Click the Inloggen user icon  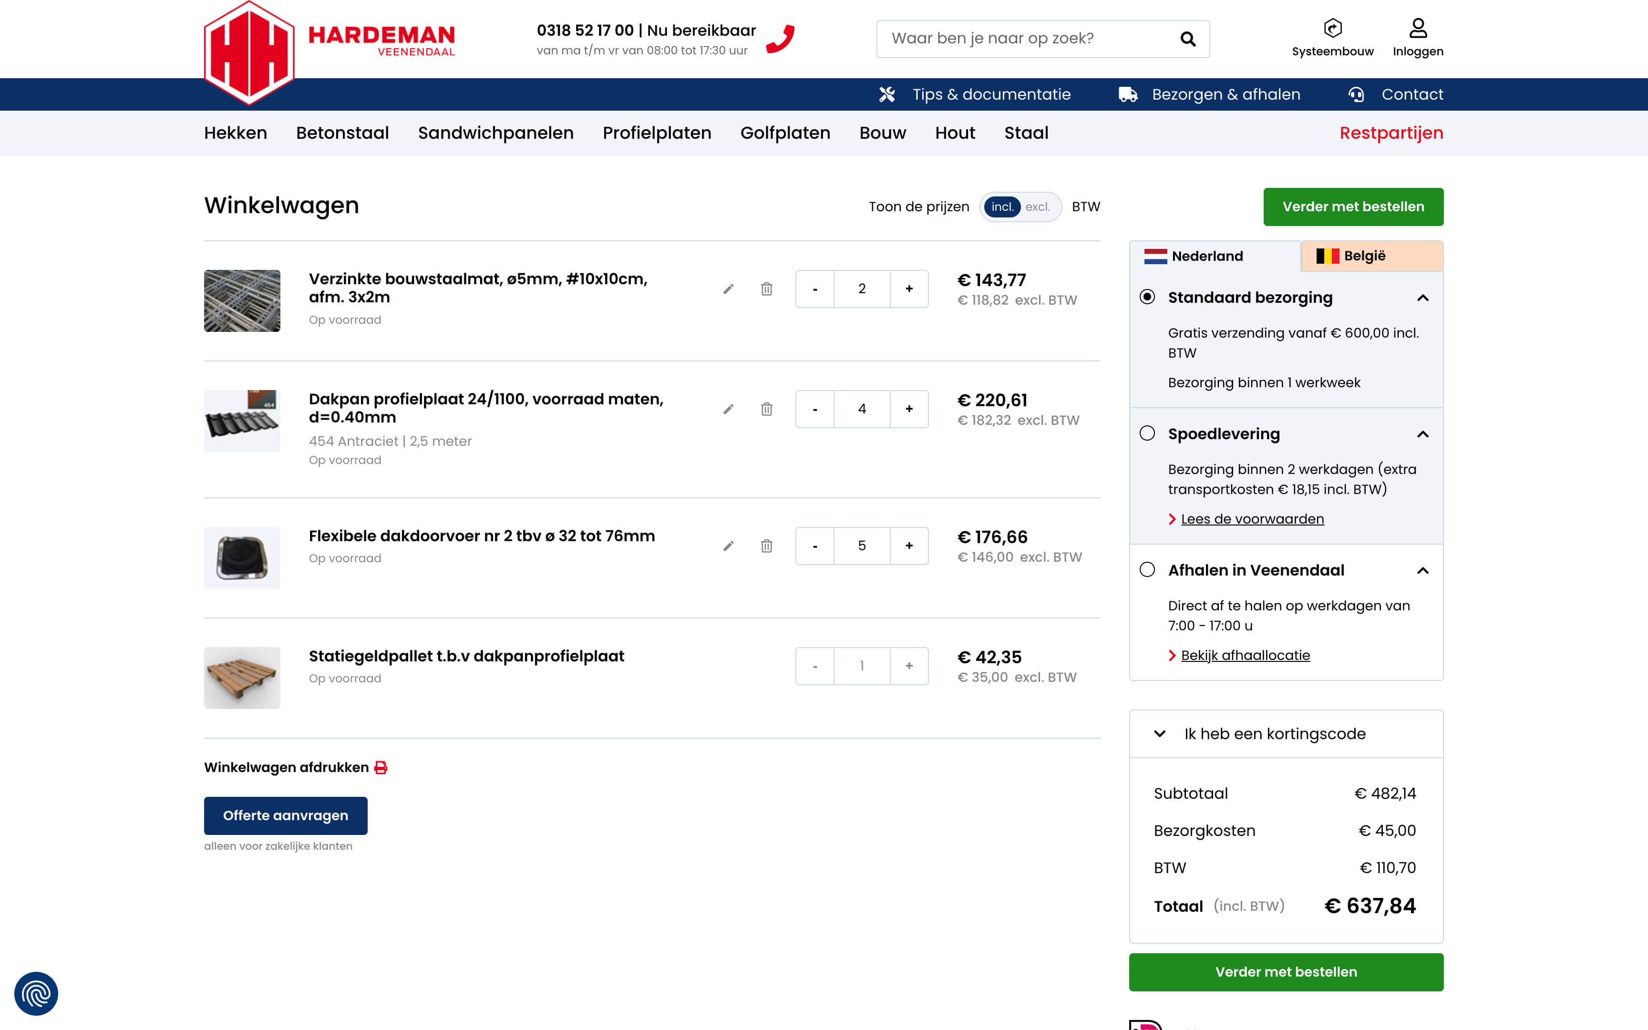[1417, 29]
